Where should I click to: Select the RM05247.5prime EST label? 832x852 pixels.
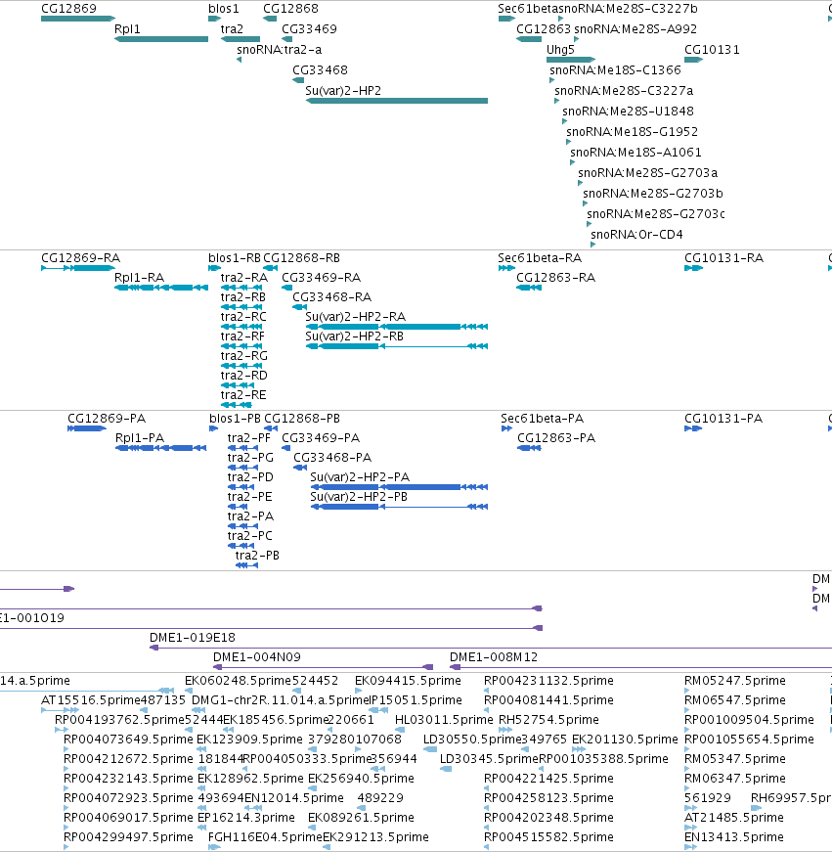735,680
